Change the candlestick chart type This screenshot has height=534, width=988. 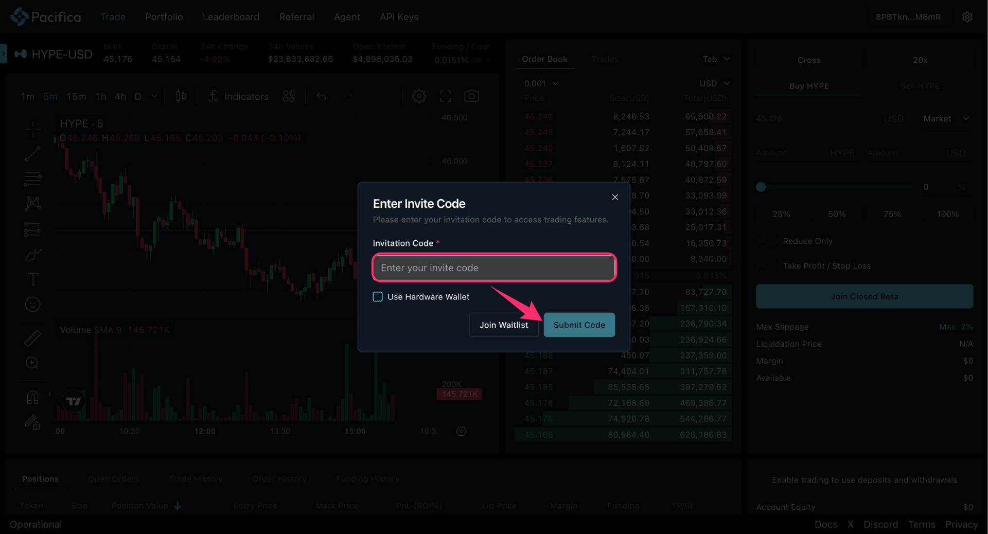click(181, 96)
